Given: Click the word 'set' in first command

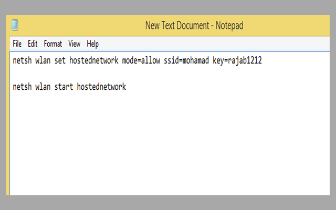Looking at the screenshot, I should [x=60, y=60].
